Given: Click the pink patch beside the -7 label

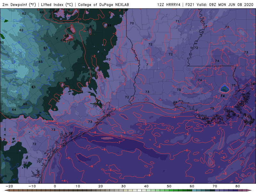Looking at the screenshot, I should 107,138.
